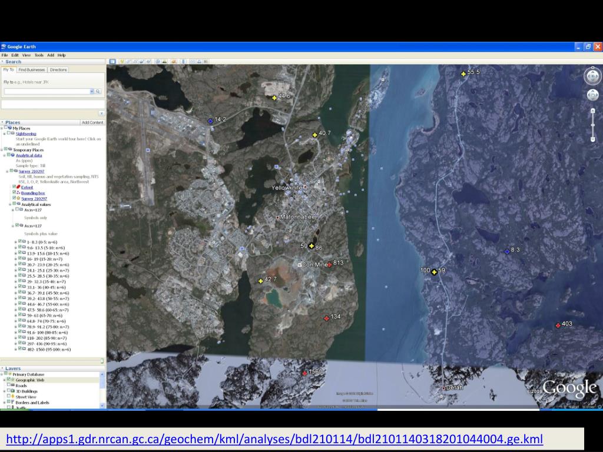Enable the Roads layer checkbox
This screenshot has width=603, height=452.
9,385
